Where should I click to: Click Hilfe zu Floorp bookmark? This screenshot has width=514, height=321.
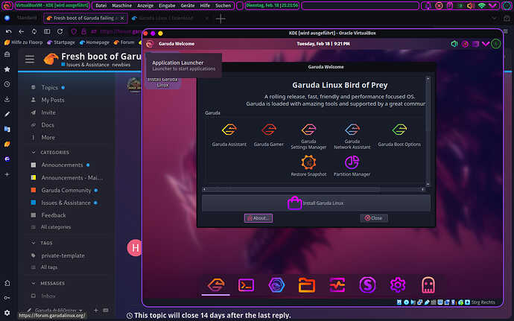(23, 42)
